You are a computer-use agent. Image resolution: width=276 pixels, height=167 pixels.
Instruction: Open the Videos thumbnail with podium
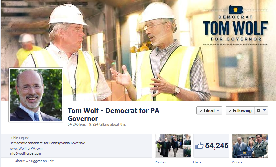pyautogui.click(x=250, y=146)
